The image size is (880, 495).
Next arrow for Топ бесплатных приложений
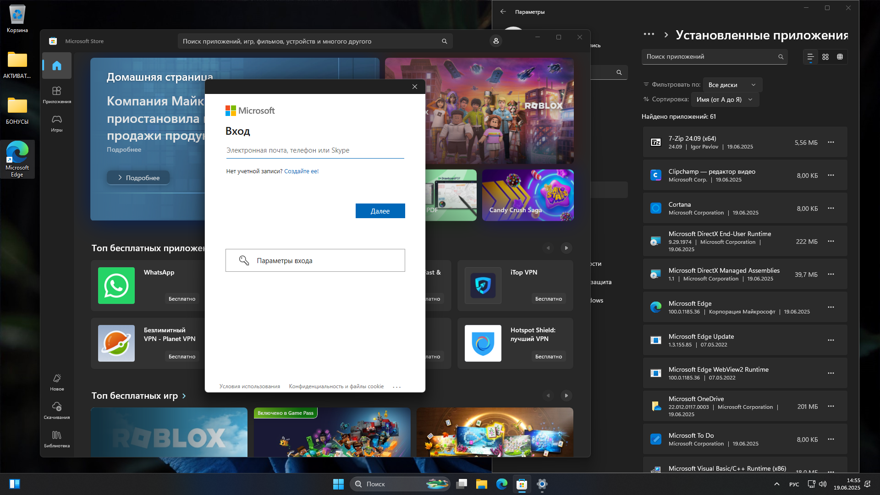[x=566, y=248]
